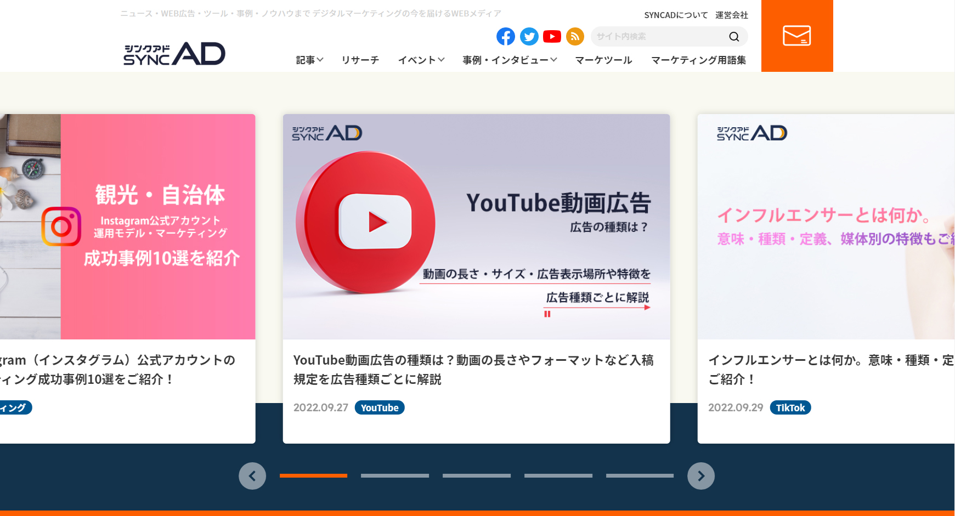
Task: Select the TikTok category tag badge
Action: pyautogui.click(x=790, y=407)
